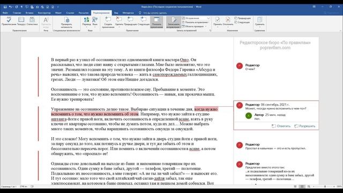
Task: Click Создать примечание new comment
Action: [x=108, y=23]
